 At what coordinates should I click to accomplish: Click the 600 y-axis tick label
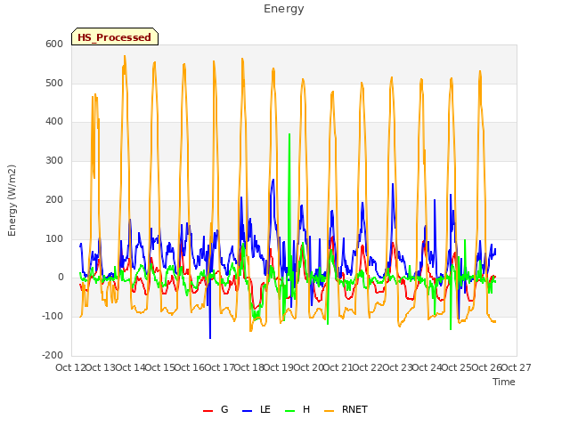pos(54,44)
